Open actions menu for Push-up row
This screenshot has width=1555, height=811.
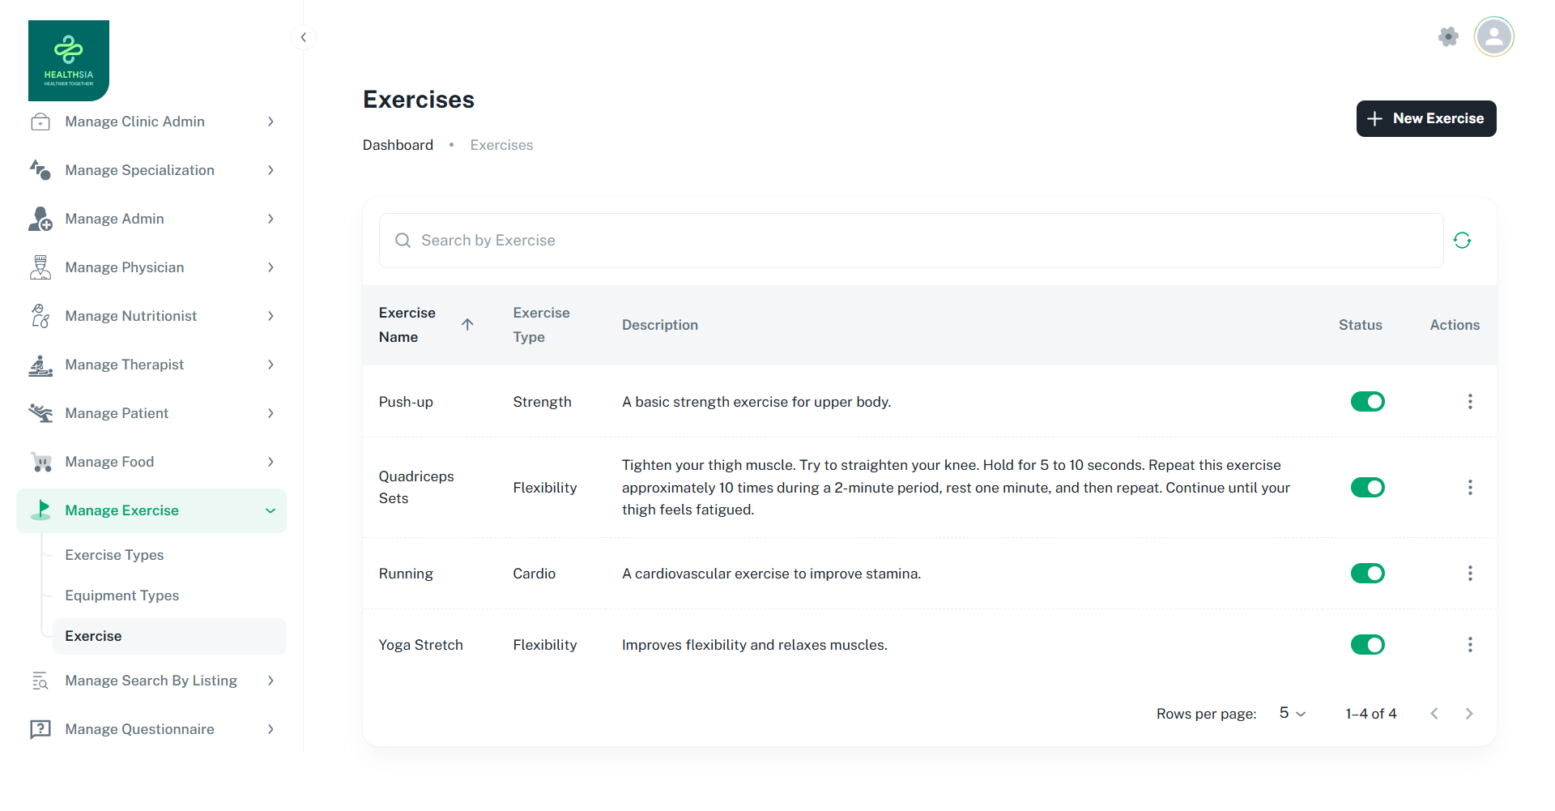[x=1470, y=402]
